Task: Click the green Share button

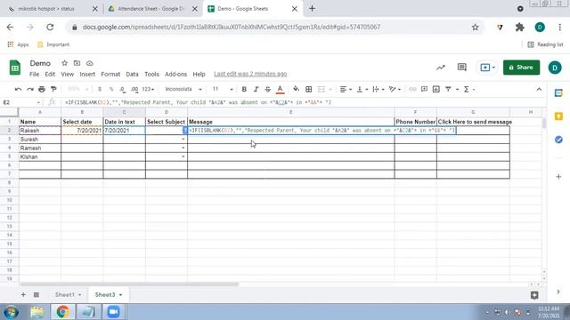Action: pyautogui.click(x=521, y=68)
